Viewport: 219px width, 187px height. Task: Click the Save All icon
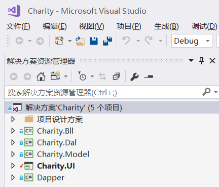tap(107, 41)
